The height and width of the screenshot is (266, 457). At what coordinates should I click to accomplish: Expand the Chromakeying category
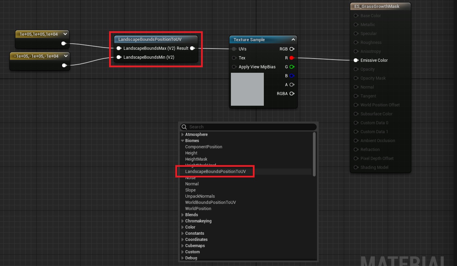pos(183,221)
